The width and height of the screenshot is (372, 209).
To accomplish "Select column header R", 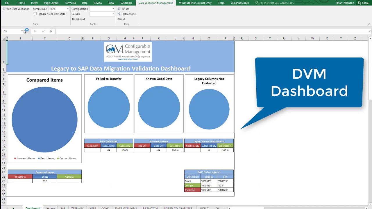I will tap(242, 38).
